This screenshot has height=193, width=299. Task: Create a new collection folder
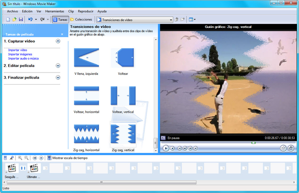pos(182,20)
